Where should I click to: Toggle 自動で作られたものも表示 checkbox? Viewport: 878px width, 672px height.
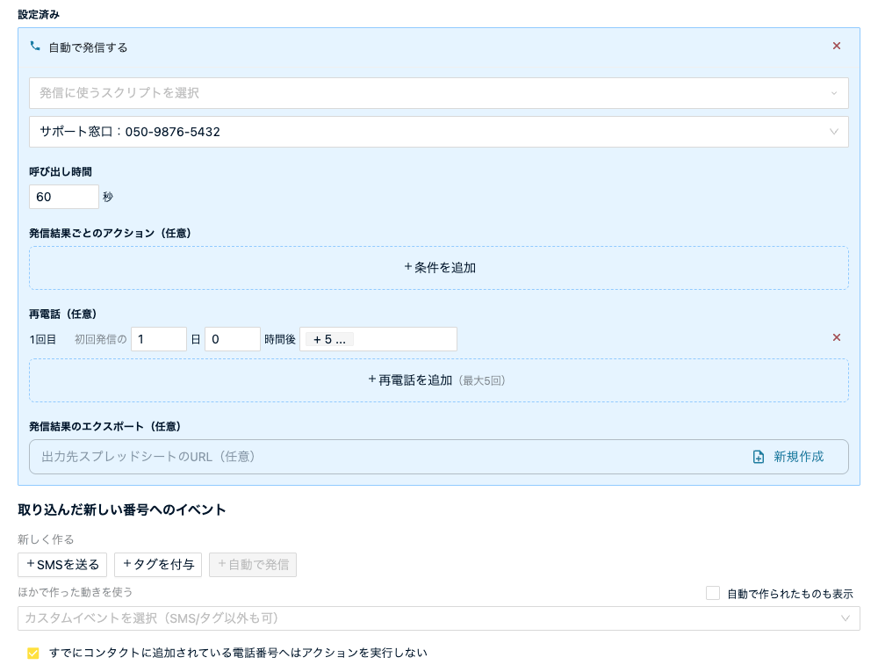[x=712, y=593]
